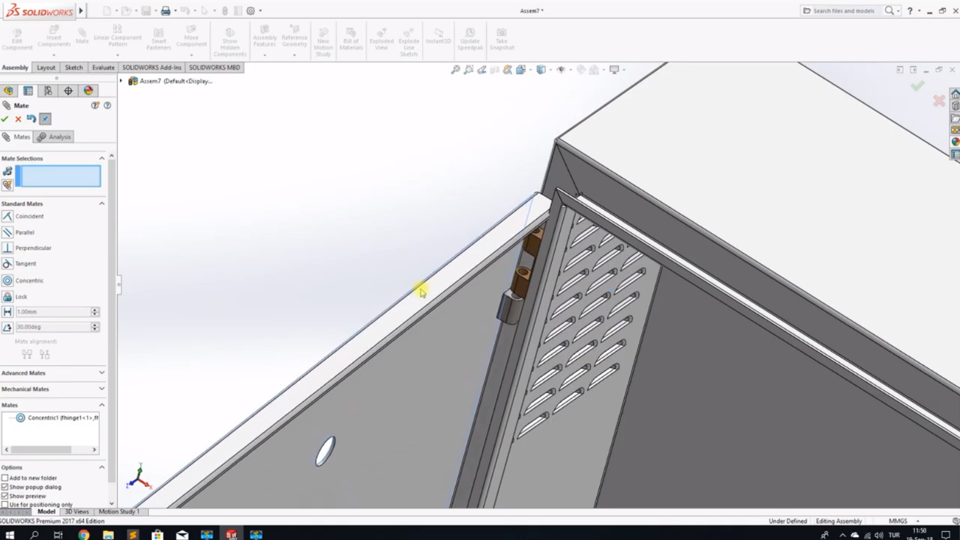Image resolution: width=960 pixels, height=540 pixels.
Task: Enable Add to new folder checkbox
Action: (x=5, y=478)
